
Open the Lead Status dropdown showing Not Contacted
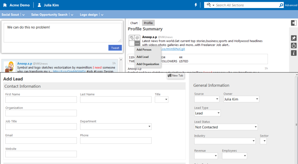[x=226, y=127]
